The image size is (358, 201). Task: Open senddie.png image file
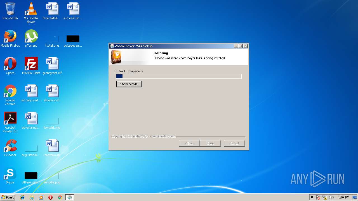(x=52, y=178)
